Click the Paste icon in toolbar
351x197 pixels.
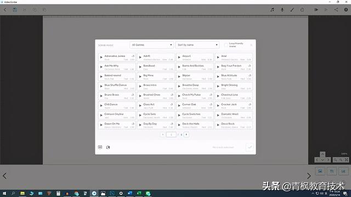tap(44, 10)
